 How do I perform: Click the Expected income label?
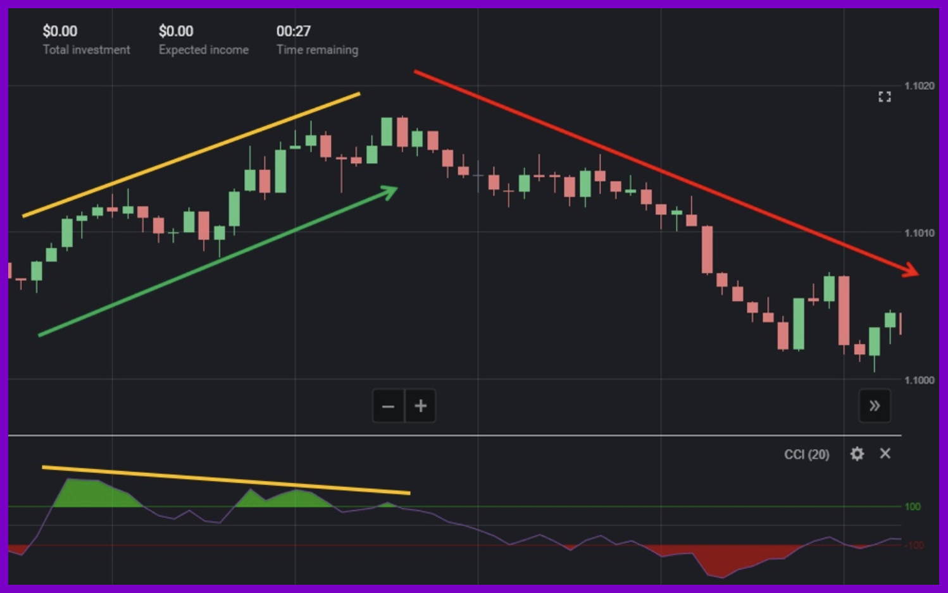[x=204, y=49]
